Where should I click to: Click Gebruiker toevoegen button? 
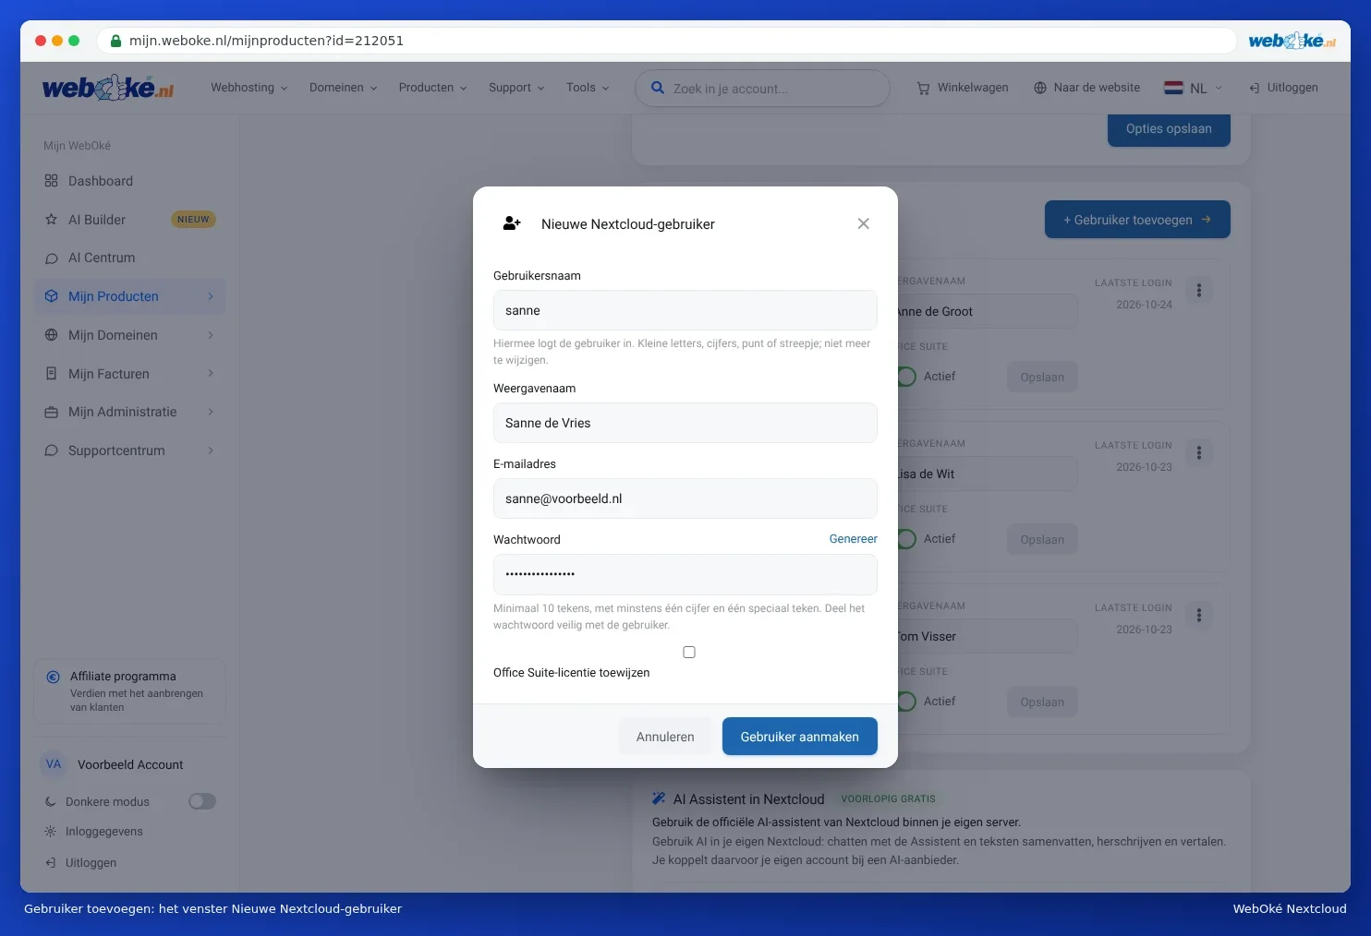coord(1137,220)
